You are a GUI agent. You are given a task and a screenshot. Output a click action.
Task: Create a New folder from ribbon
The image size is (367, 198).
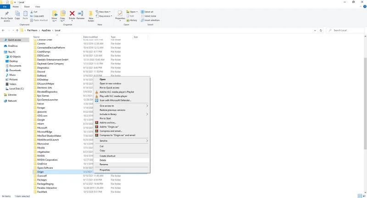point(91,16)
